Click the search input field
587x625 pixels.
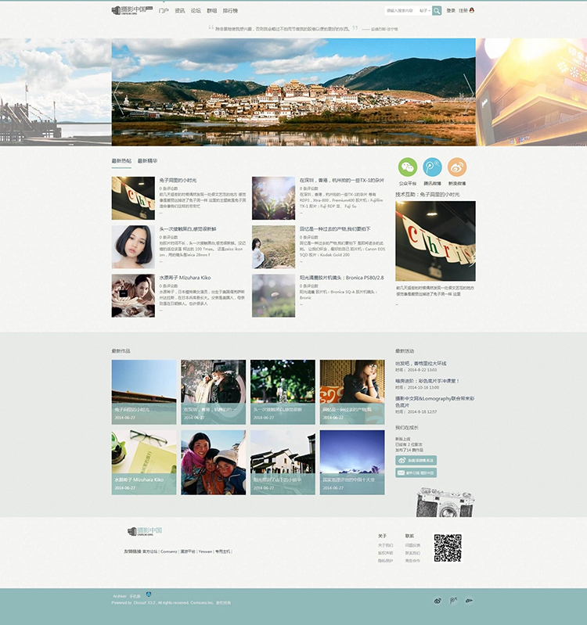402,11
